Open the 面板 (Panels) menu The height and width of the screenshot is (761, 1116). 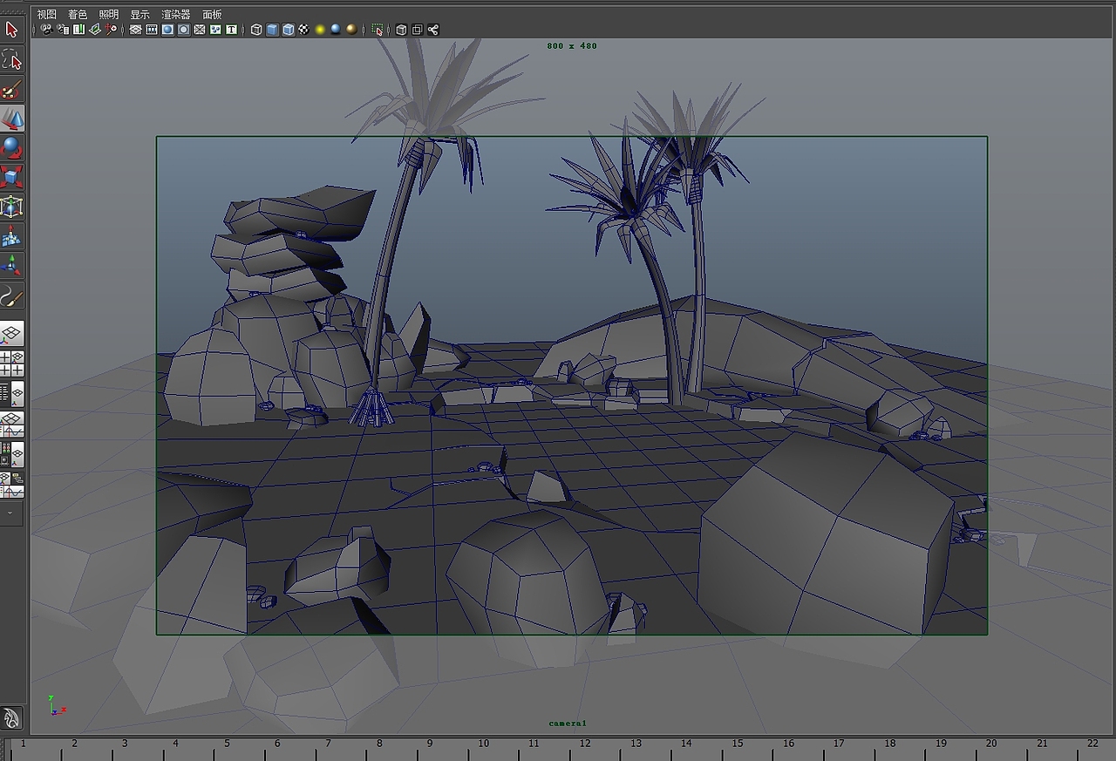[212, 15]
